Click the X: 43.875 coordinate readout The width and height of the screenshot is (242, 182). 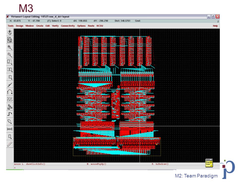click(15, 21)
